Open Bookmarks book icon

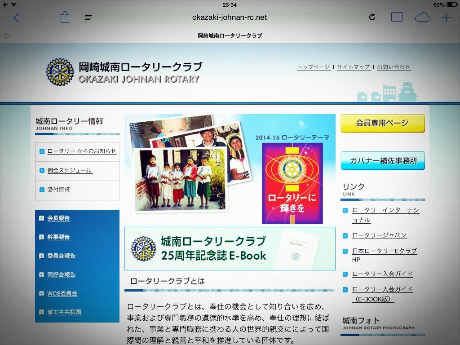tap(397, 18)
